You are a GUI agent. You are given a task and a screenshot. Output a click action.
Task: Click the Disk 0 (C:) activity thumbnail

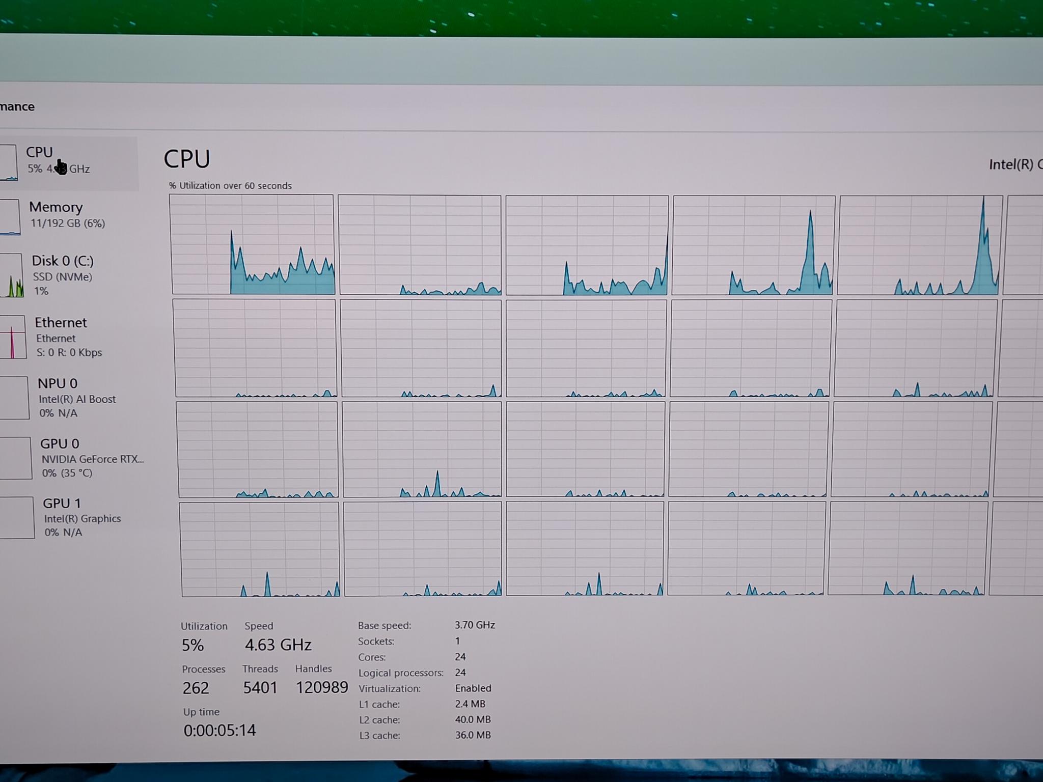tap(12, 275)
